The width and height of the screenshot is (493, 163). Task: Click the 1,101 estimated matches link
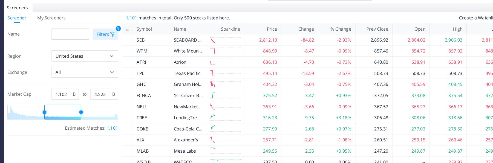[x=112, y=128]
